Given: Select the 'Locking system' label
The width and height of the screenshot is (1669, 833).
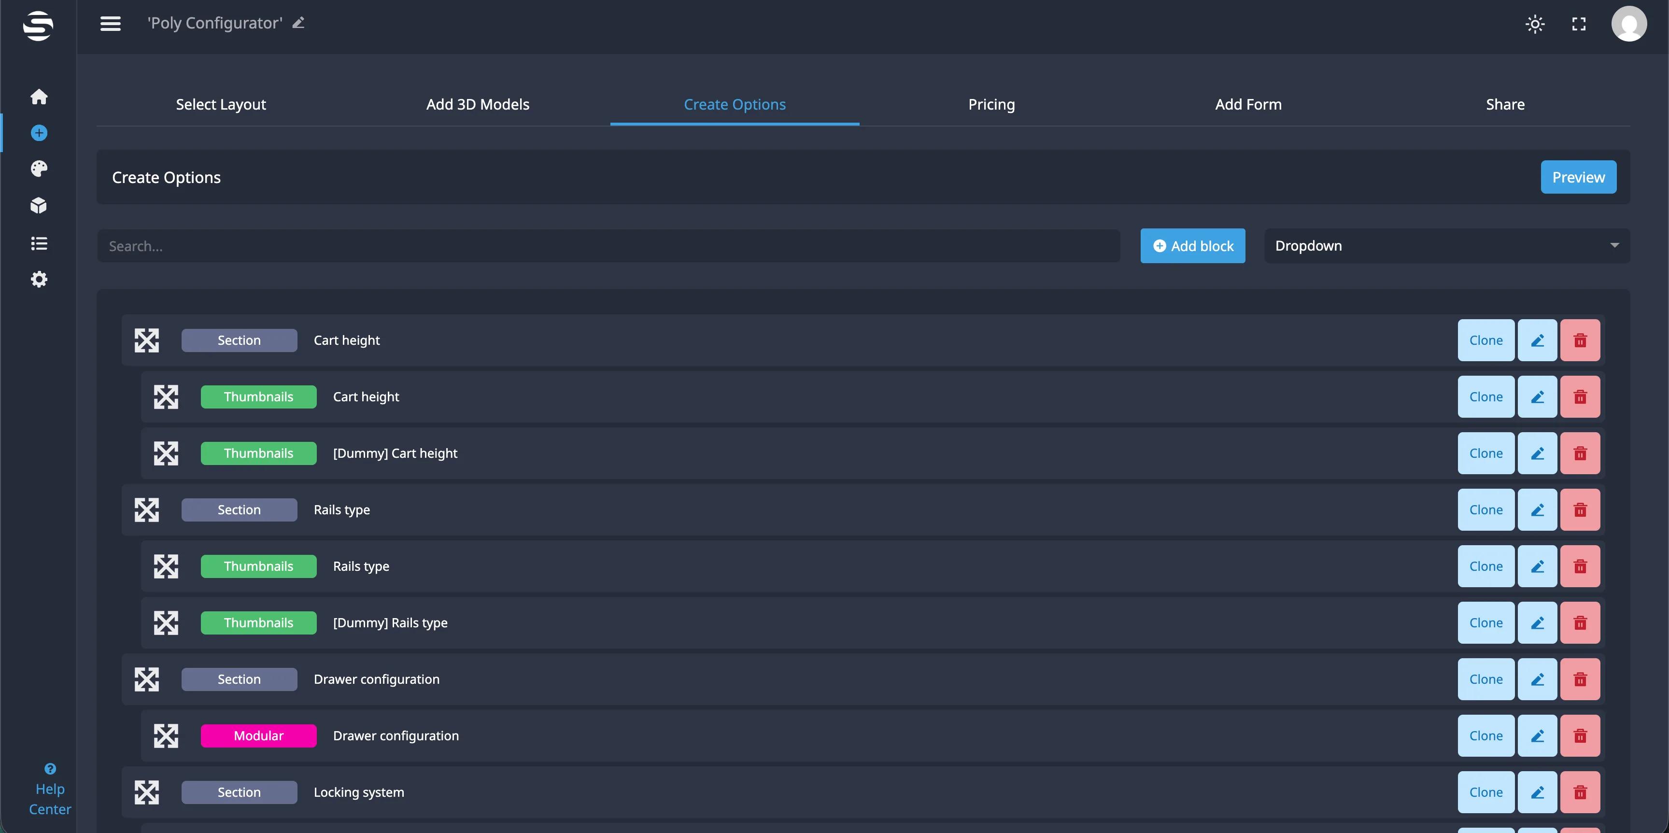Looking at the screenshot, I should [x=359, y=792].
